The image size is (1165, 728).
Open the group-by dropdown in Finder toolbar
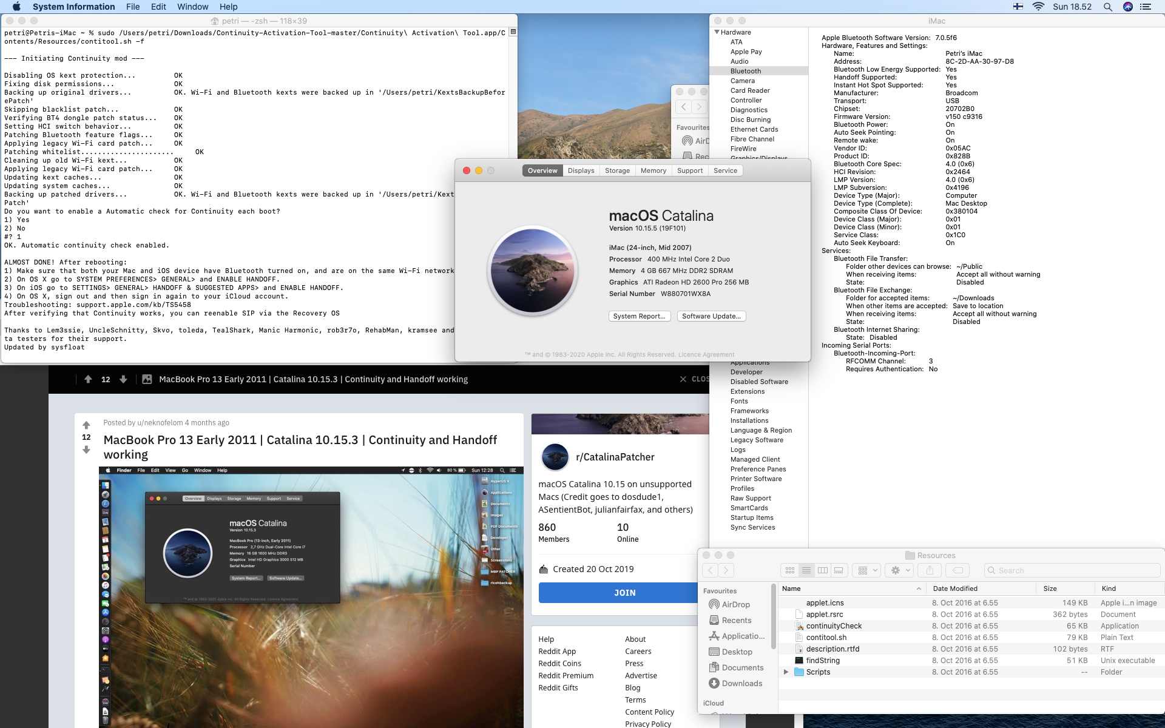866,570
